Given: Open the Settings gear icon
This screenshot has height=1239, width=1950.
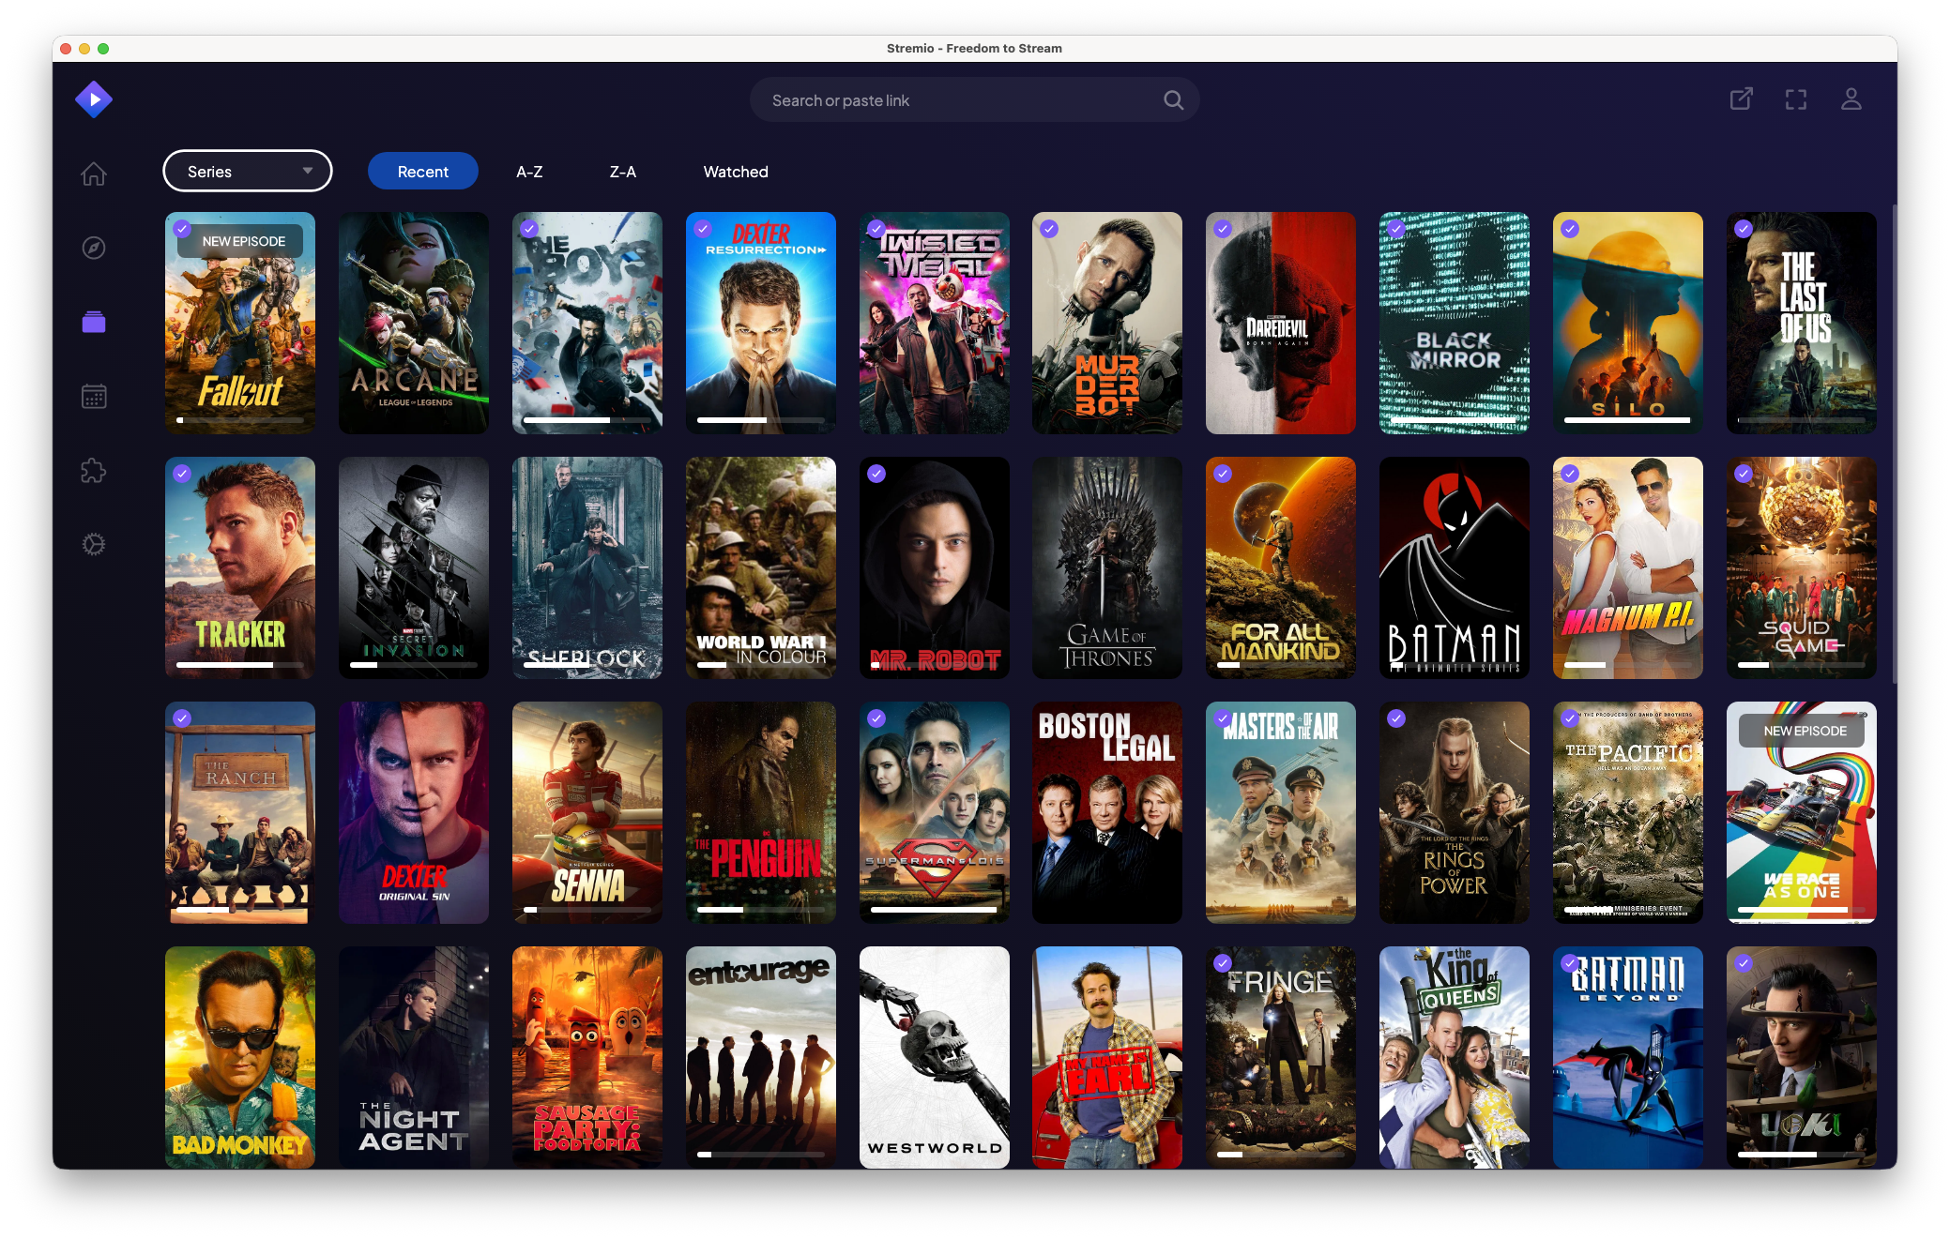Looking at the screenshot, I should coord(94,545).
